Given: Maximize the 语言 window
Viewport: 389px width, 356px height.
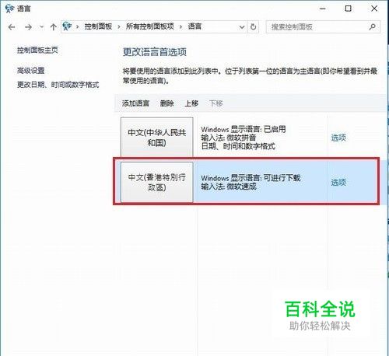Looking at the screenshot, I should click(349, 9).
